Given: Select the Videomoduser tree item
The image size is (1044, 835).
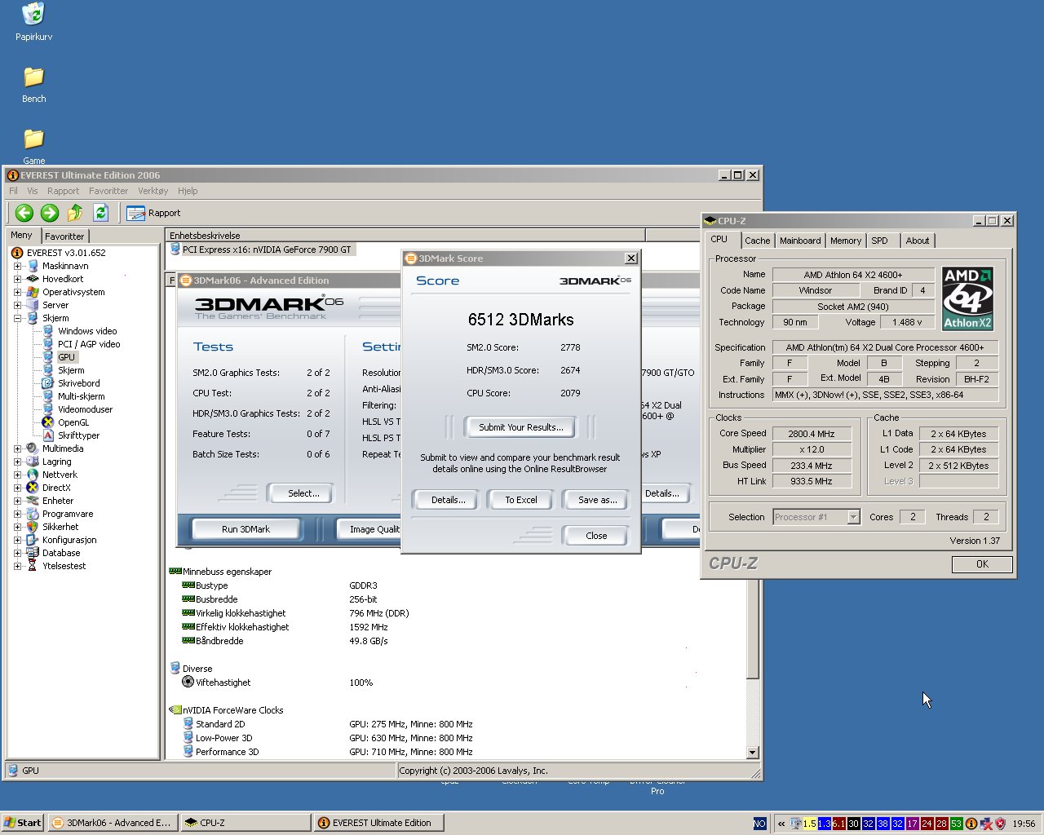Looking at the screenshot, I should [85, 409].
